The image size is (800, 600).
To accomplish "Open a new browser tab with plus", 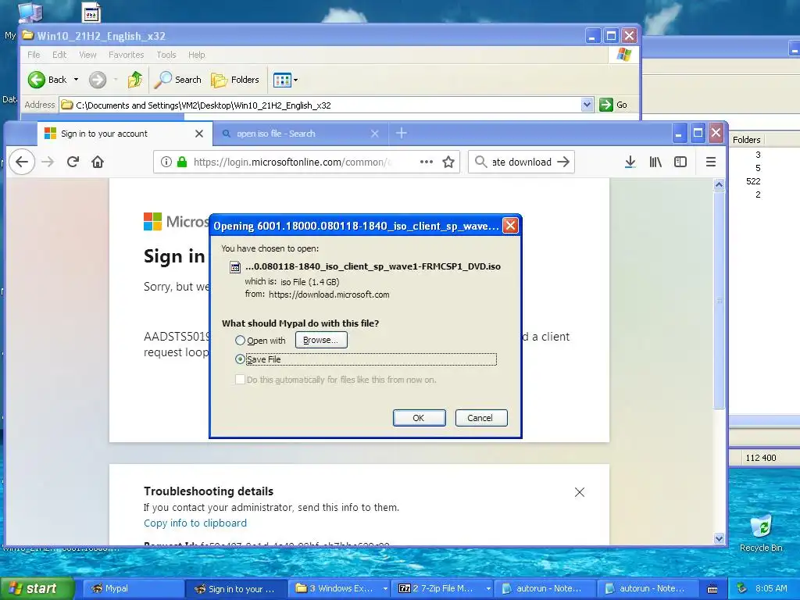I will pos(402,133).
